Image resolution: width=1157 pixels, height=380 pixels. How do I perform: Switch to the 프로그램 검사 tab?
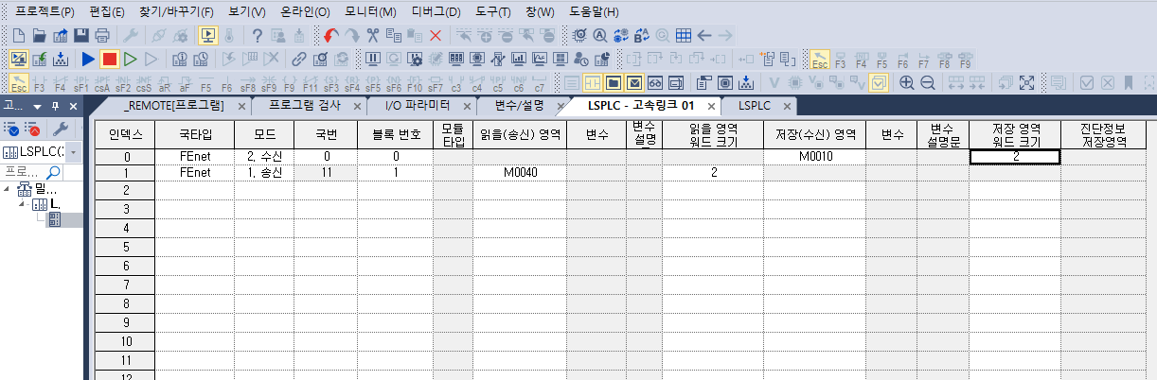(x=305, y=105)
